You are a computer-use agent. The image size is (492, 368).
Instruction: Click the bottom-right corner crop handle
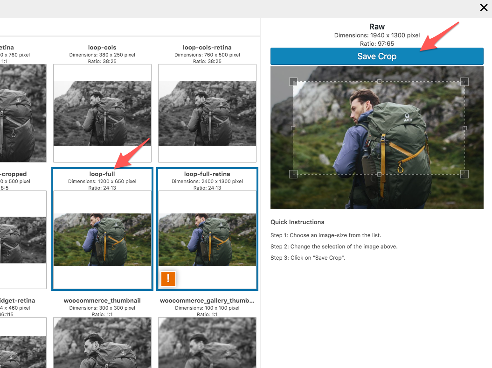point(464,174)
